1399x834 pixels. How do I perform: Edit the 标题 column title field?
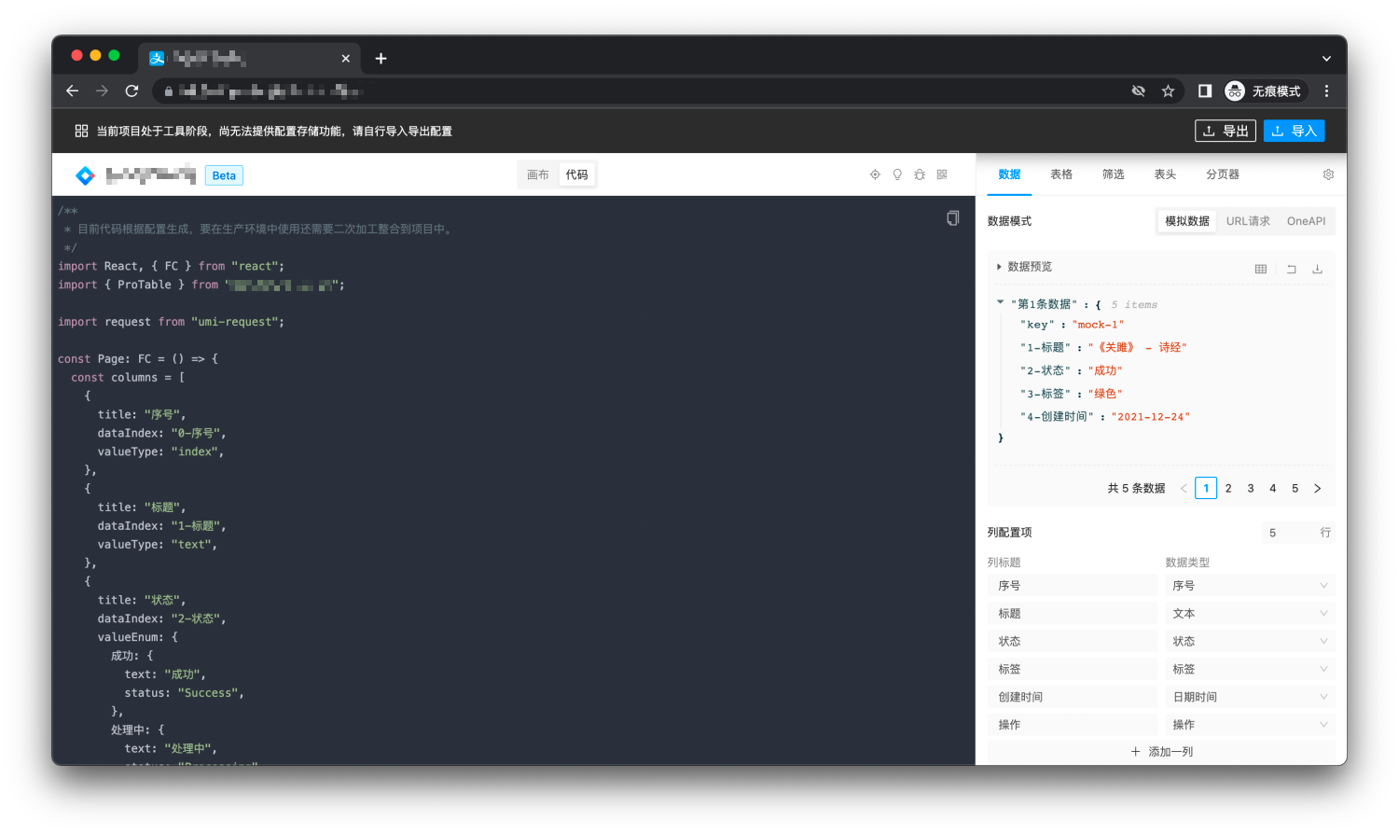point(1073,614)
